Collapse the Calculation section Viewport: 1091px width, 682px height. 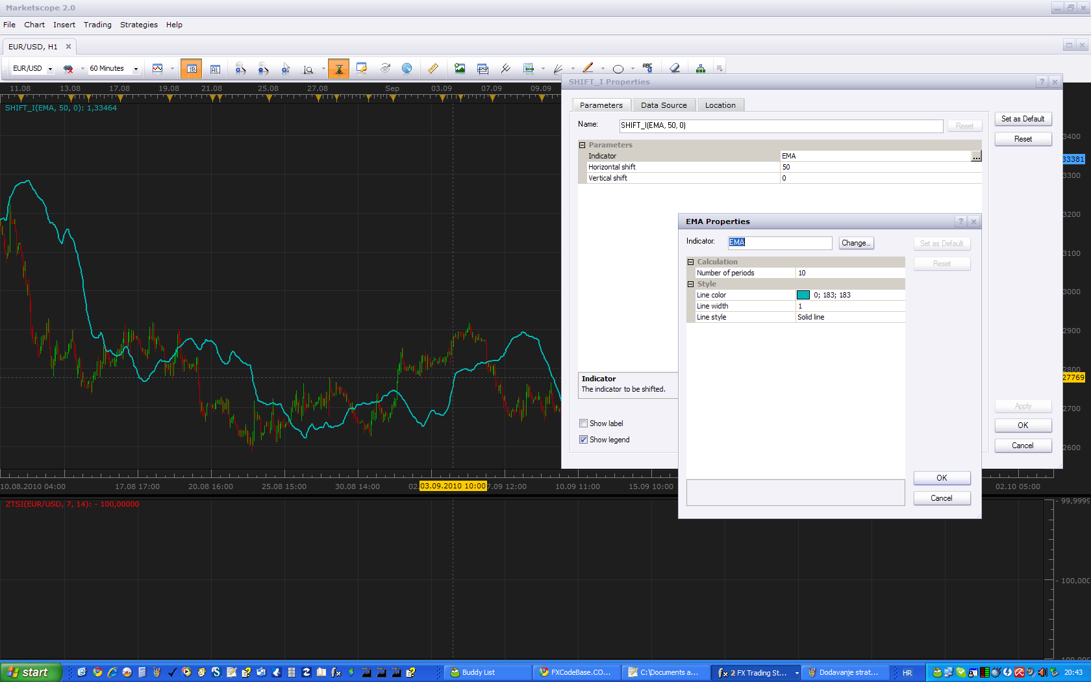coord(691,262)
